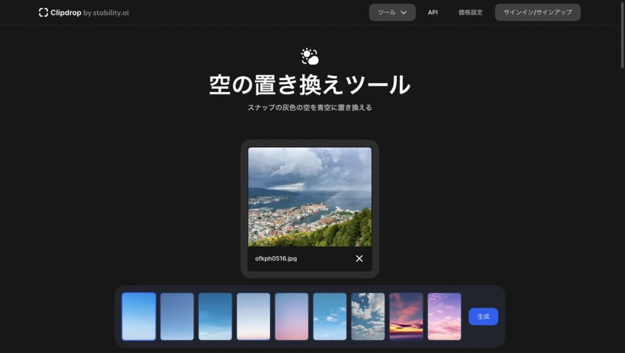Select the pale white-grey sky swatch
Screen dimensions: 625x353
click(253, 316)
